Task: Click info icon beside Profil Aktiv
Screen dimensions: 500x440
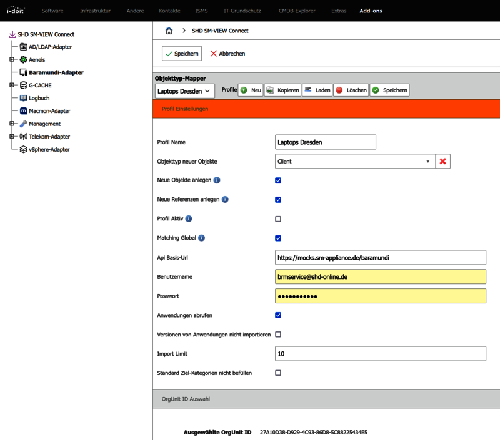Action: pos(189,219)
